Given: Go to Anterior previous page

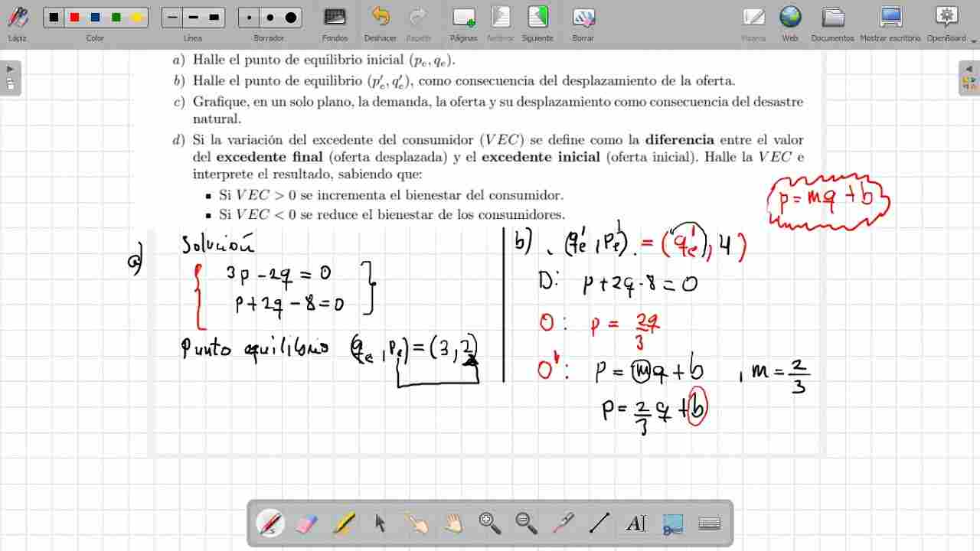Looking at the screenshot, I should [x=501, y=23].
